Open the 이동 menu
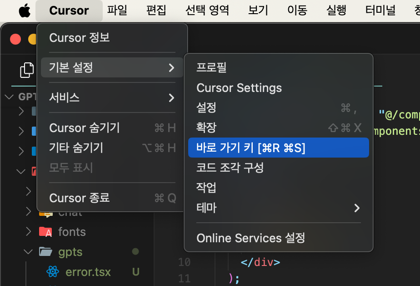Viewport: 420px width, 286px height. coord(297,11)
